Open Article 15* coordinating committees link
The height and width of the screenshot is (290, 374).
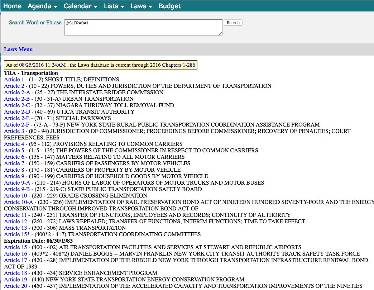[17, 234]
